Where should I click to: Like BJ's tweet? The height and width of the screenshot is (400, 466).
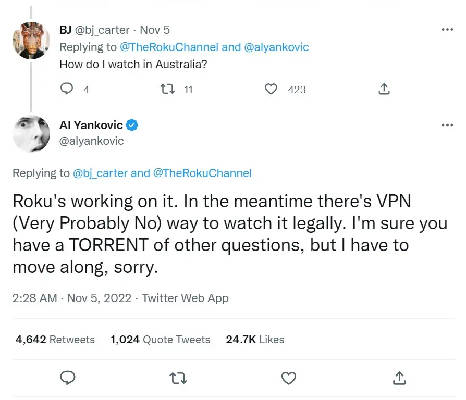(271, 89)
